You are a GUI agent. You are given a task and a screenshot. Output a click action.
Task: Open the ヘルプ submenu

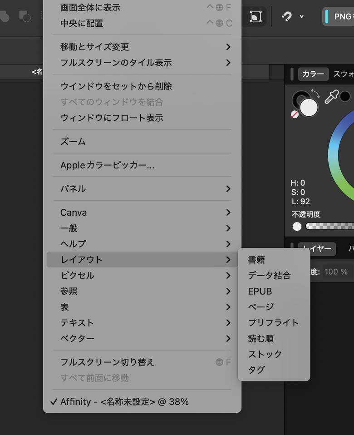(142, 244)
